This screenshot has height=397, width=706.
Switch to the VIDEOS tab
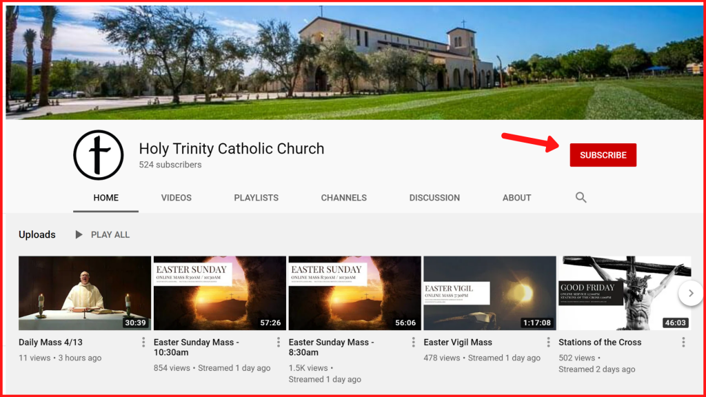176,198
